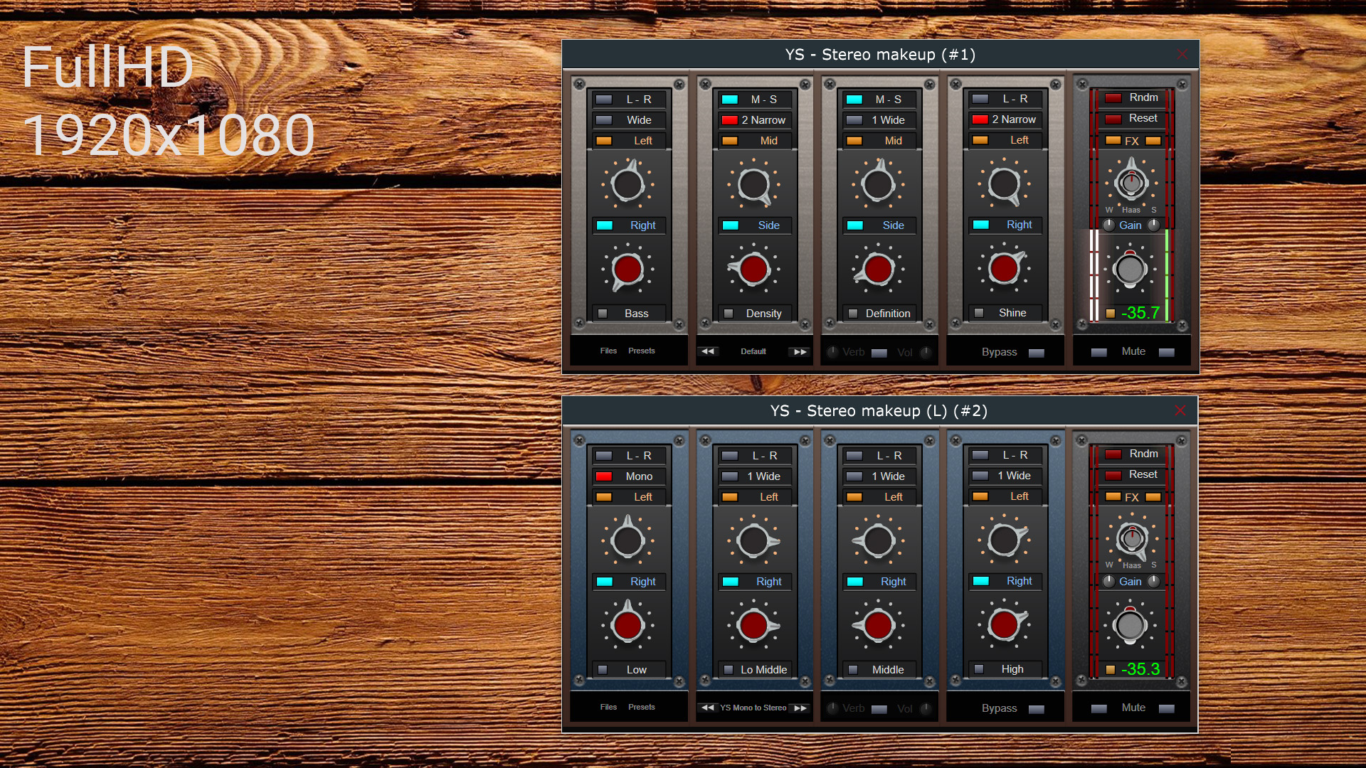Click next preset arrow in window #2
Screen dimensions: 1366x768
[x=800, y=708]
